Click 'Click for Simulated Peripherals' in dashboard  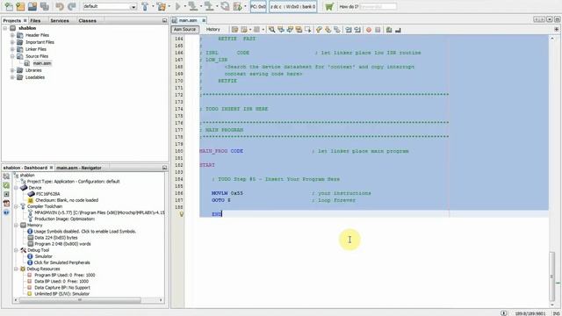(x=61, y=262)
